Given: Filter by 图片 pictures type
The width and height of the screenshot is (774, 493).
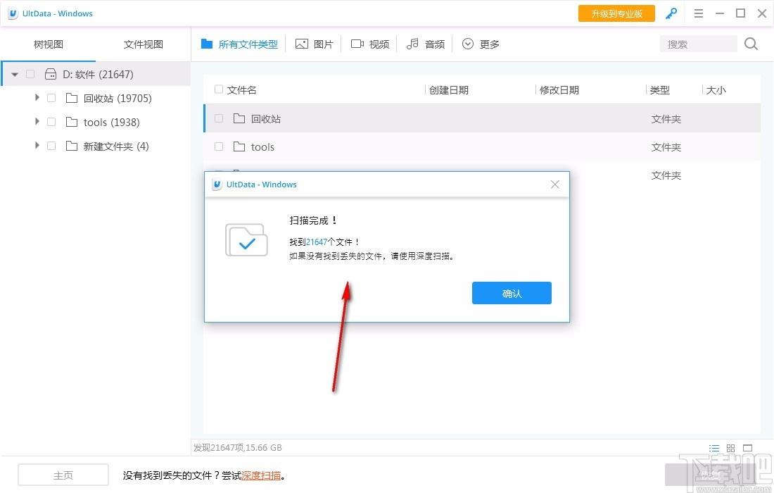Looking at the screenshot, I should 315,44.
